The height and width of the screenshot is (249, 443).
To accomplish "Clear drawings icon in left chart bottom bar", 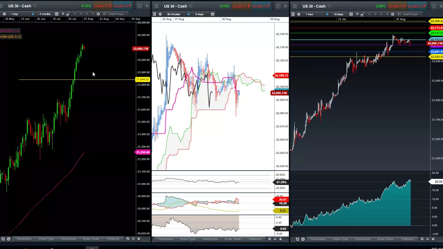I will pyautogui.click(x=9, y=239).
